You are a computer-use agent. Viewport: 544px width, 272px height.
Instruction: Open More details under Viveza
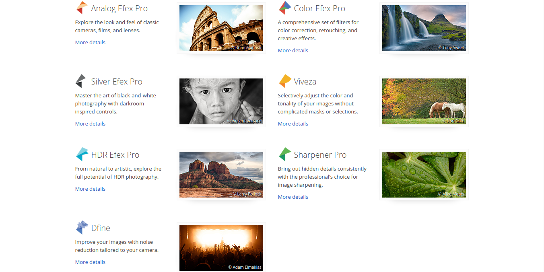(x=293, y=124)
